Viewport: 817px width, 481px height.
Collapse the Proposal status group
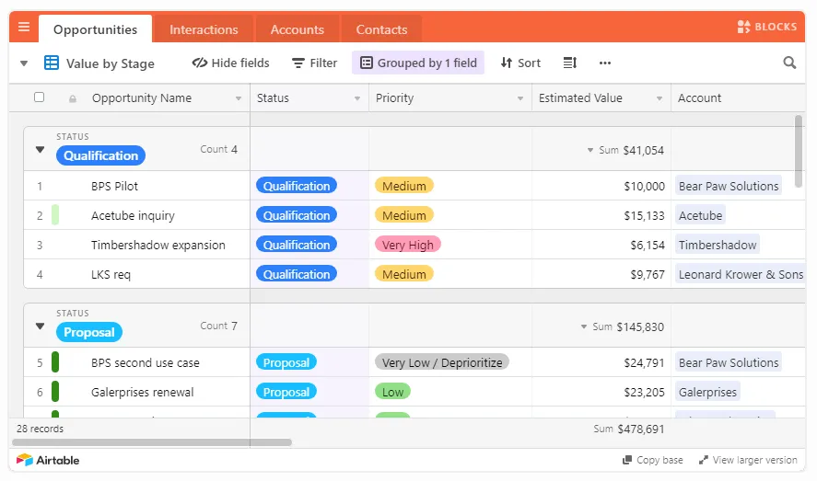[40, 326]
